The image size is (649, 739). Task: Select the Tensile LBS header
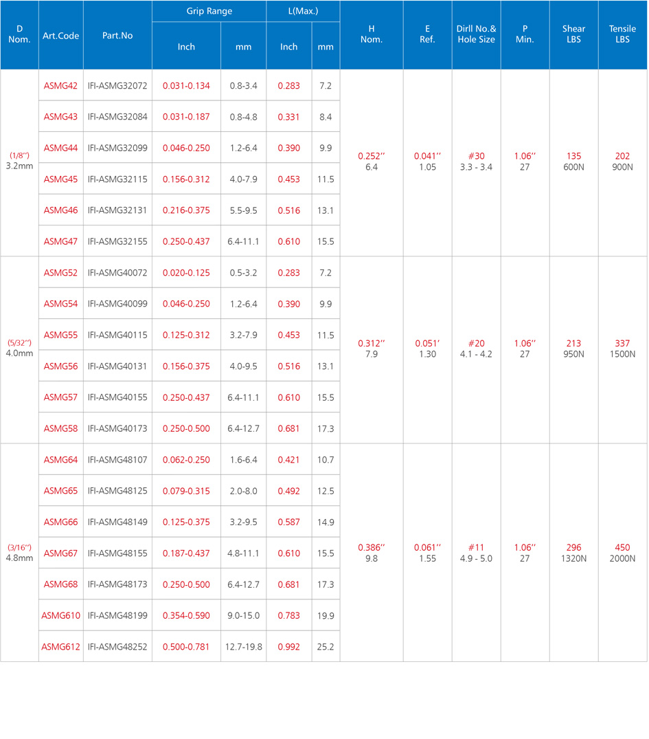(x=622, y=34)
